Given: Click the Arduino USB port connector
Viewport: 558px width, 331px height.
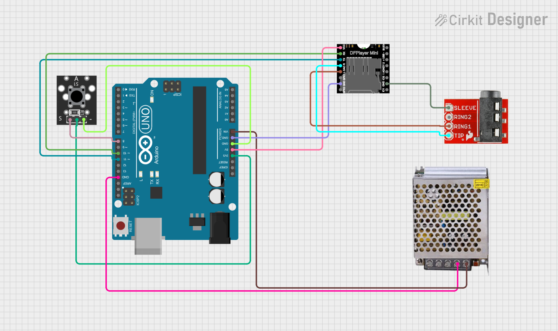Looking at the screenshot, I should click(x=148, y=236).
